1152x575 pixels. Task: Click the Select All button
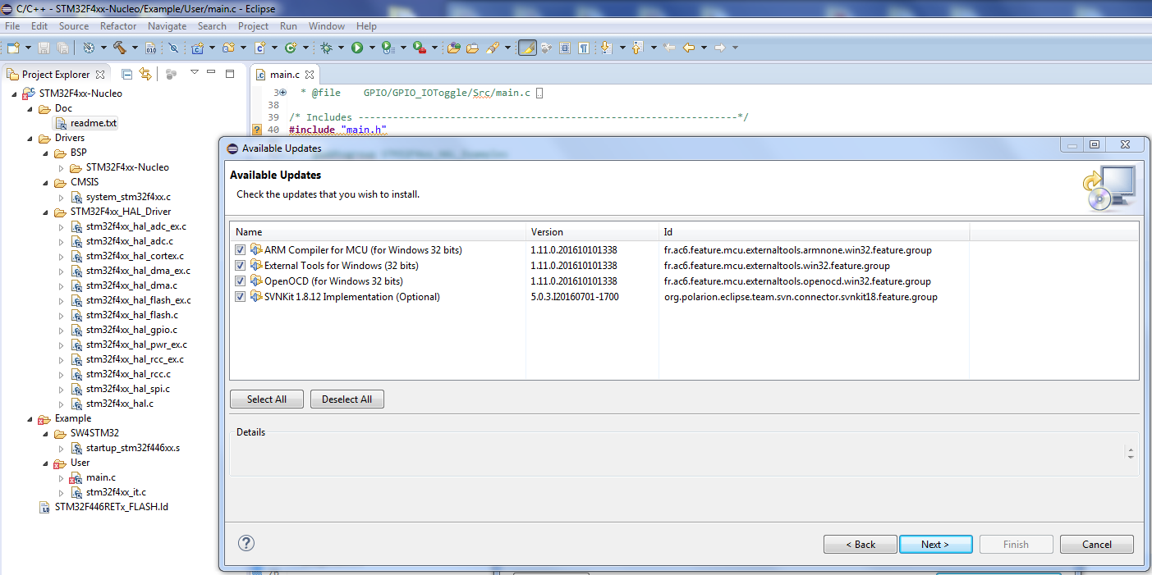click(x=267, y=399)
